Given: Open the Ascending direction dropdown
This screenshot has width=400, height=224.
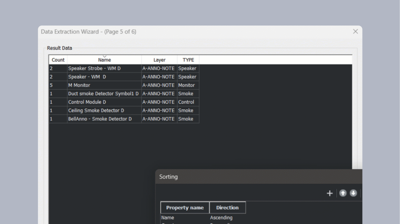Looking at the screenshot, I should [x=227, y=218].
